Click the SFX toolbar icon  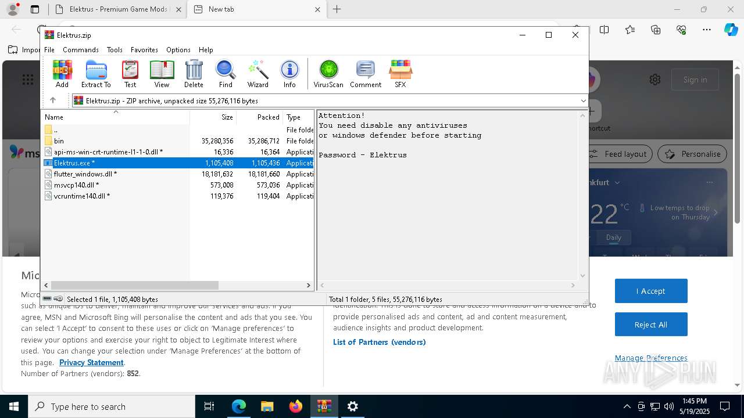click(x=400, y=74)
